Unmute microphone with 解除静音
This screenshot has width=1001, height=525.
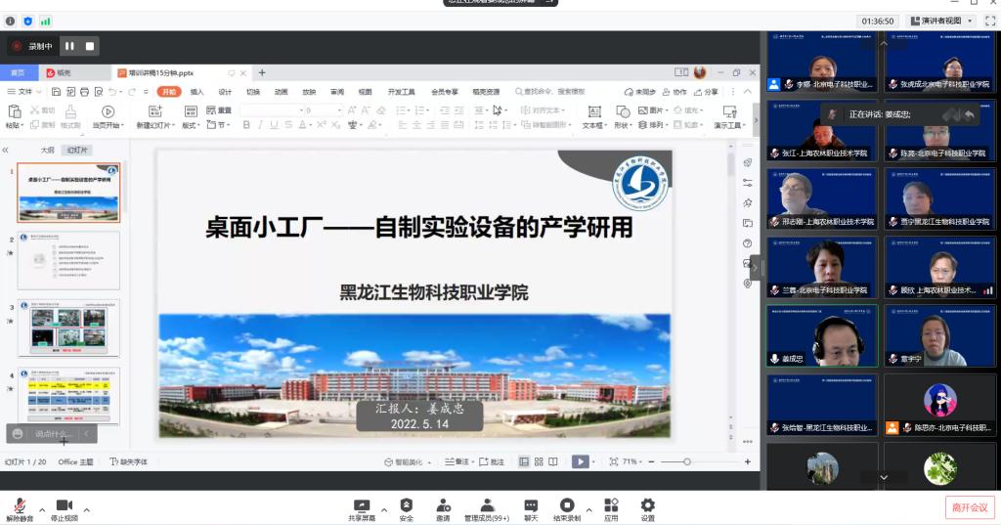tap(19, 506)
